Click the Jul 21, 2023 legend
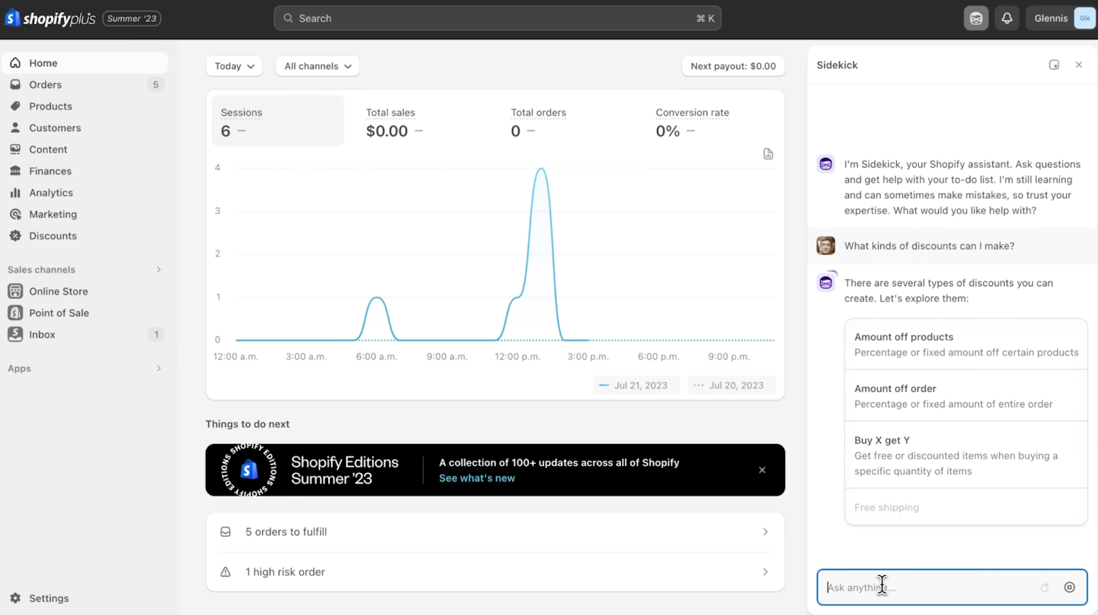This screenshot has width=1098, height=615. coord(635,386)
